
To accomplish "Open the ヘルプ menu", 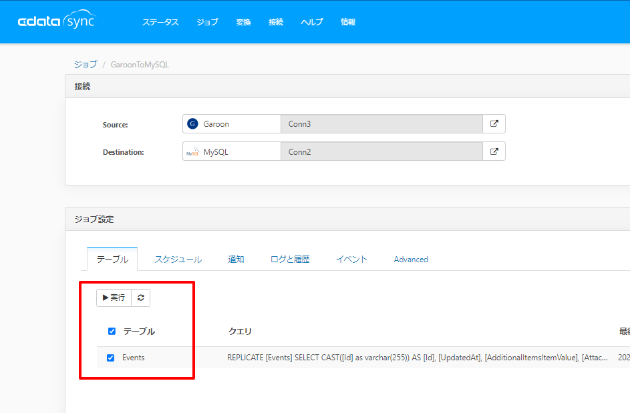I will [312, 22].
